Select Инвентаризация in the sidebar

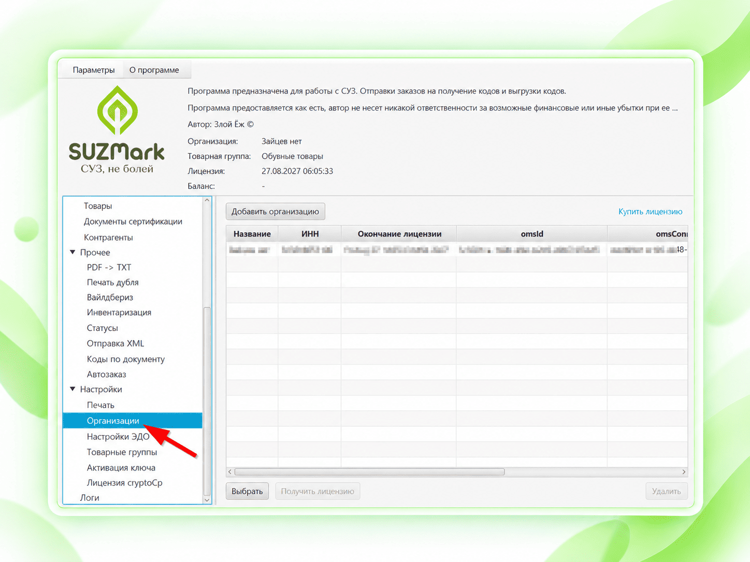[x=119, y=313]
